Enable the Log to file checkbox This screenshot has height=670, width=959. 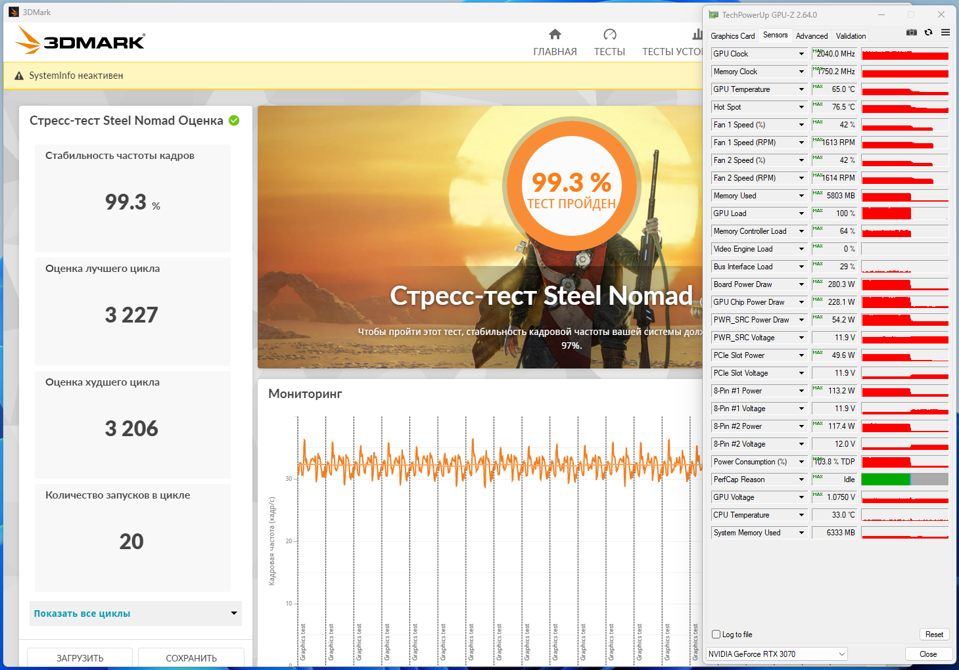[716, 635]
